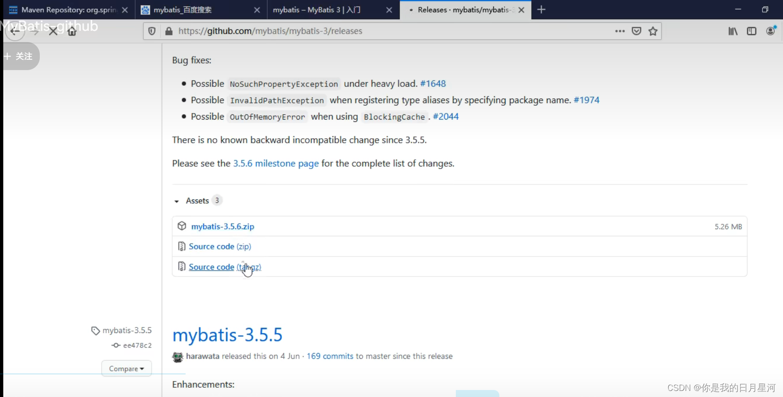Click the 5.26 MB file size text
The width and height of the screenshot is (783, 397).
[x=728, y=227]
